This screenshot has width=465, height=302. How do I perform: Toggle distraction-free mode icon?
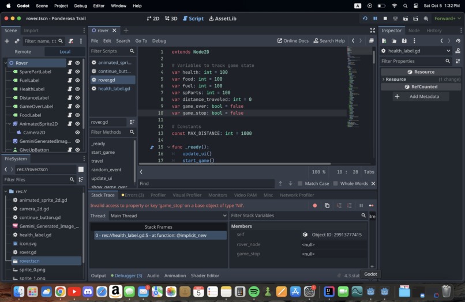pyautogui.click(x=373, y=31)
